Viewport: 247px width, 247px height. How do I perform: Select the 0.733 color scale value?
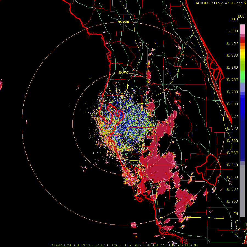232,92
